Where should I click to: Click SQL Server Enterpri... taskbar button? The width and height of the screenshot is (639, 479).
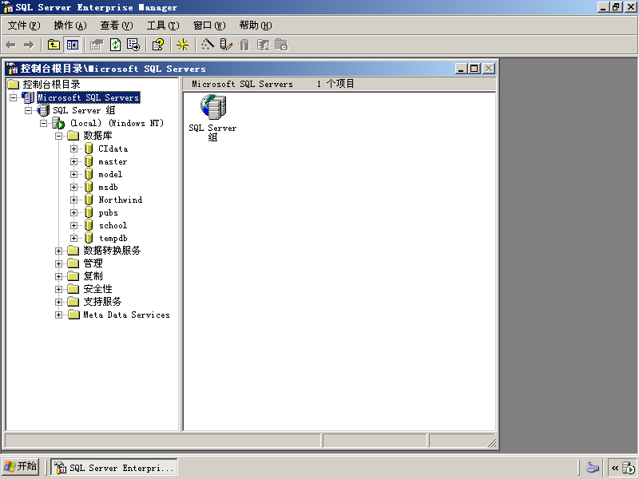pos(114,468)
